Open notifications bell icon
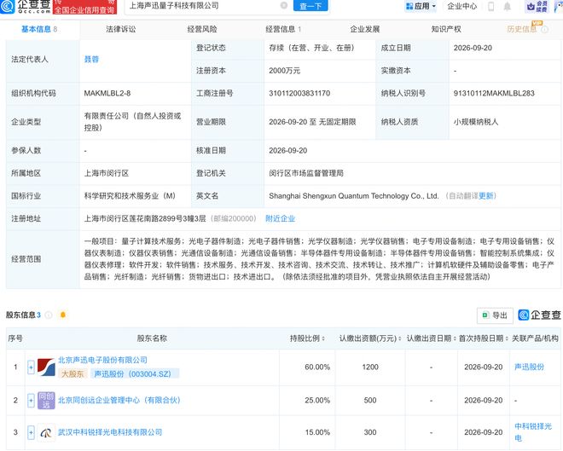 click(x=507, y=6)
